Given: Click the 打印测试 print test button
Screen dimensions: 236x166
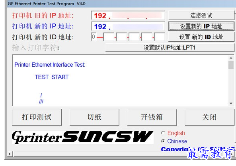Looking at the screenshot, I should tap(37, 117).
